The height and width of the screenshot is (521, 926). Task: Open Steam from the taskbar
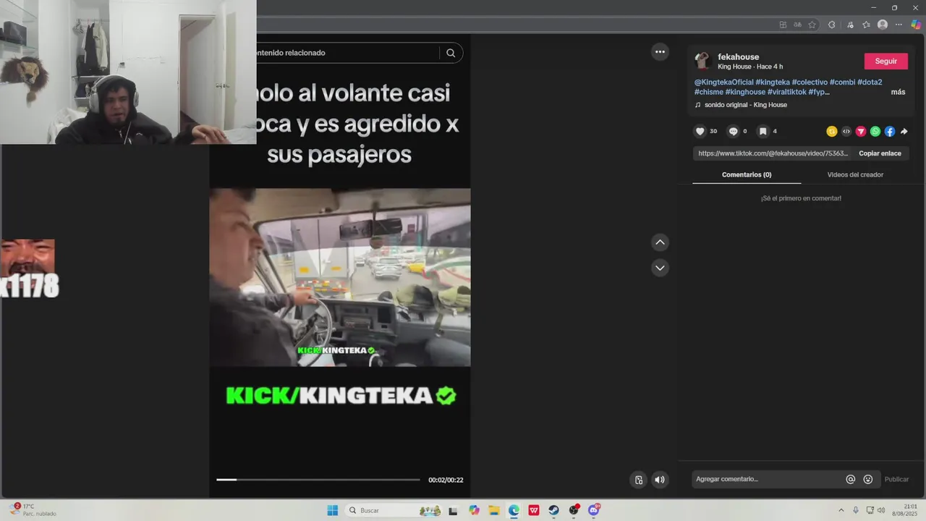pyautogui.click(x=553, y=510)
